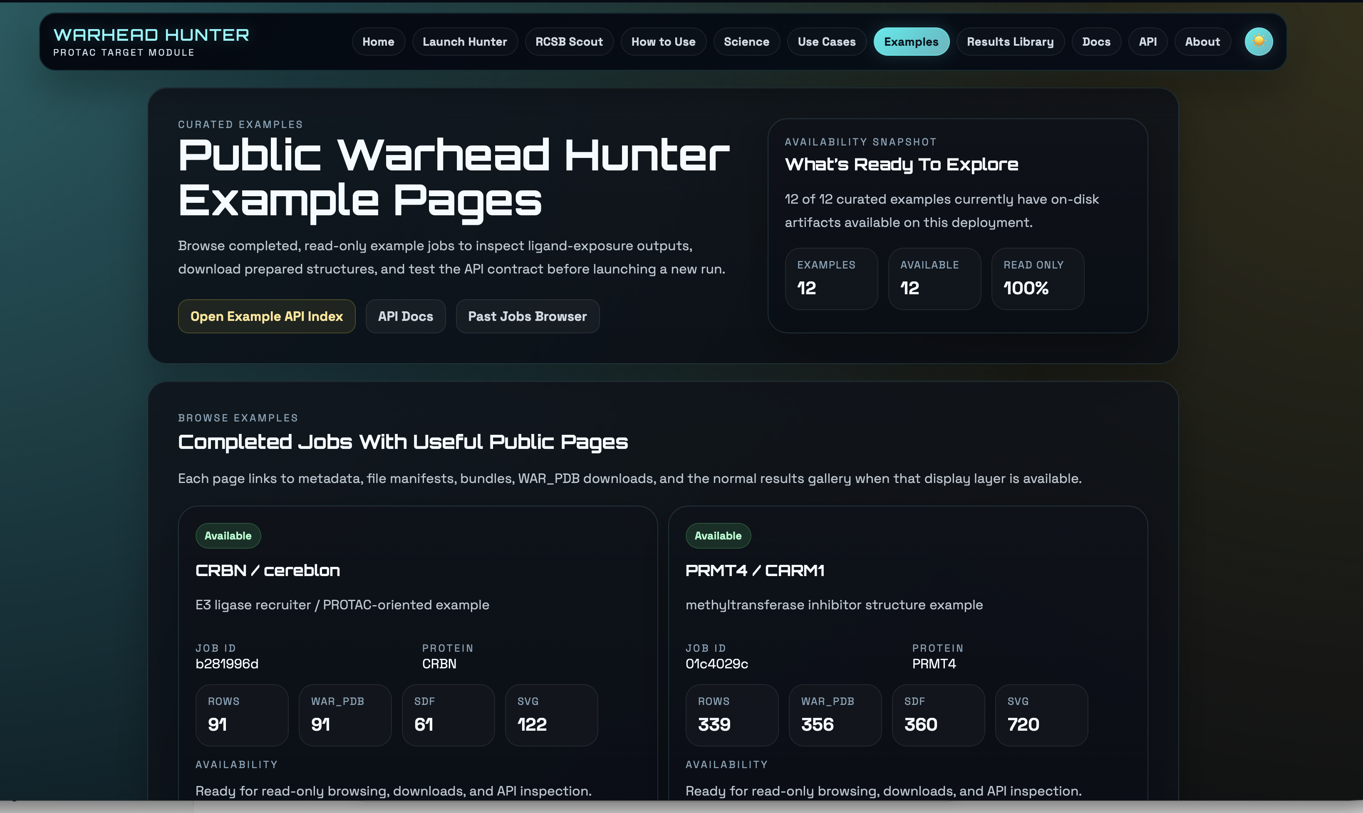The height and width of the screenshot is (813, 1363).
Task: Click "methyltransferase inhibitor structure example" text
Action: [x=834, y=605]
